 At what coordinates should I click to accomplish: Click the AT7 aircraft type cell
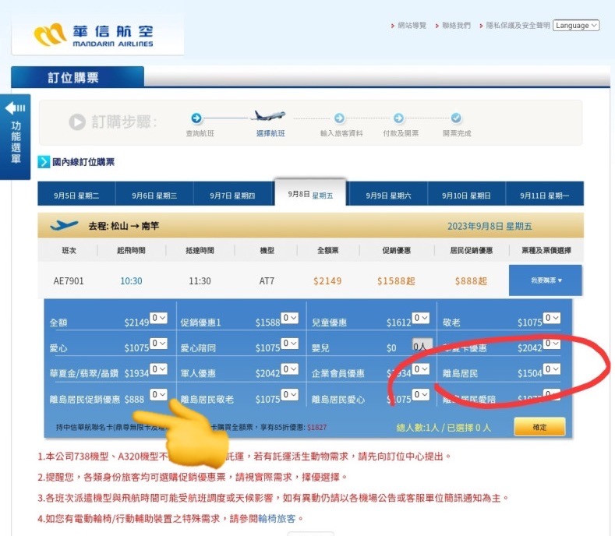[x=267, y=280]
